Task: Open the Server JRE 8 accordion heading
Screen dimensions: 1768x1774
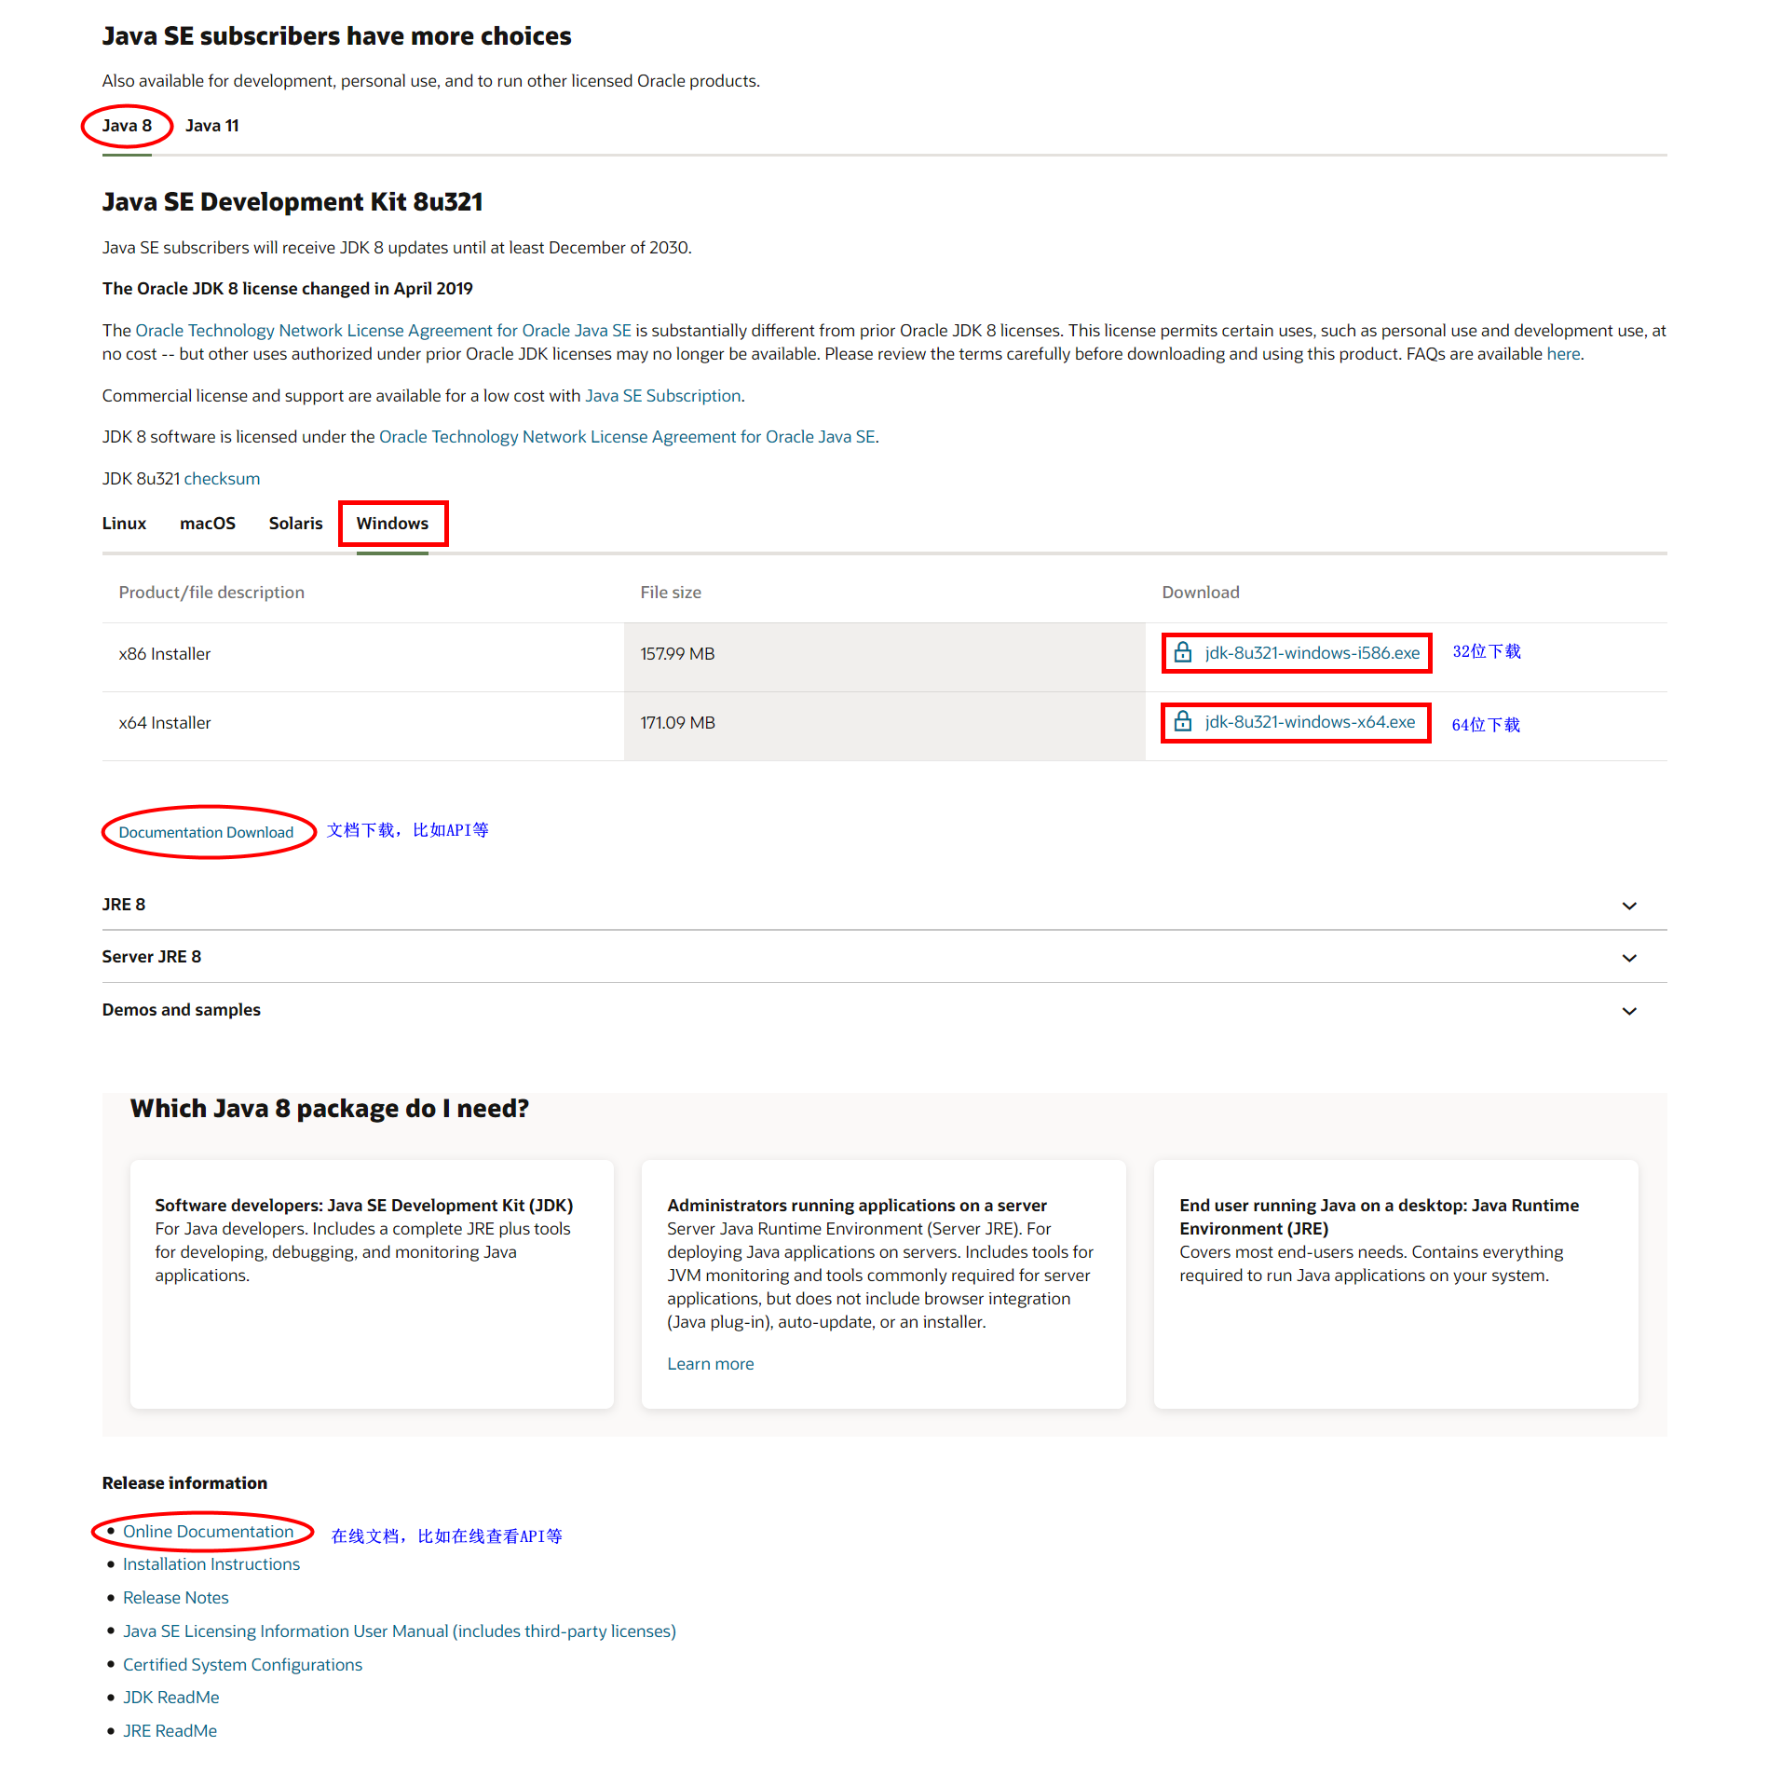Action: pos(152,957)
